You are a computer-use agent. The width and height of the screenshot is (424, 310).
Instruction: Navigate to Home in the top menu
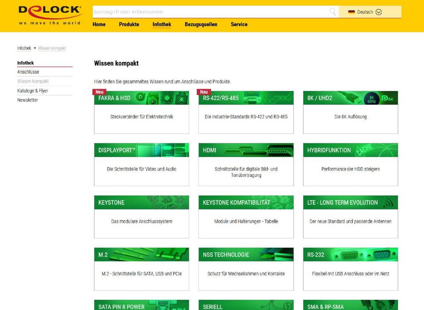point(99,24)
